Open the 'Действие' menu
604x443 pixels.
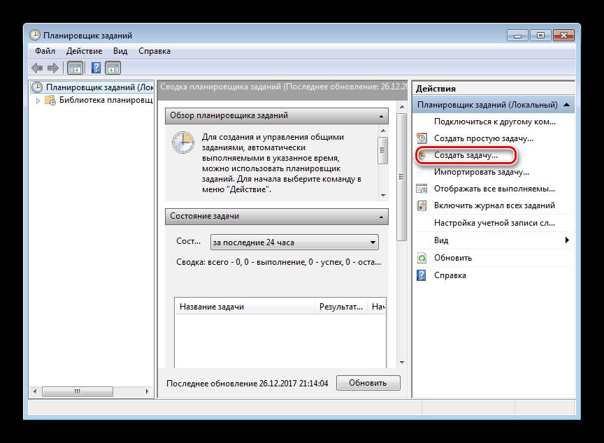(84, 51)
